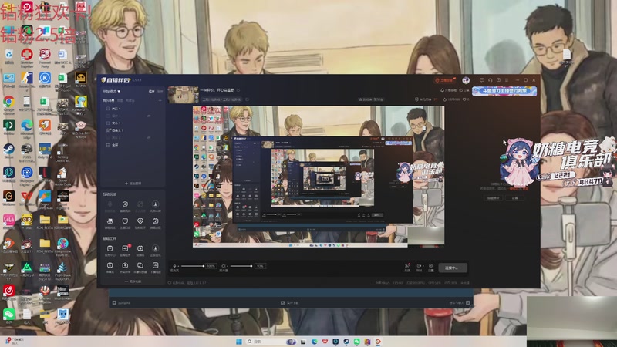Click the 添加素材 add source button
617x347 pixels.
tap(133, 184)
